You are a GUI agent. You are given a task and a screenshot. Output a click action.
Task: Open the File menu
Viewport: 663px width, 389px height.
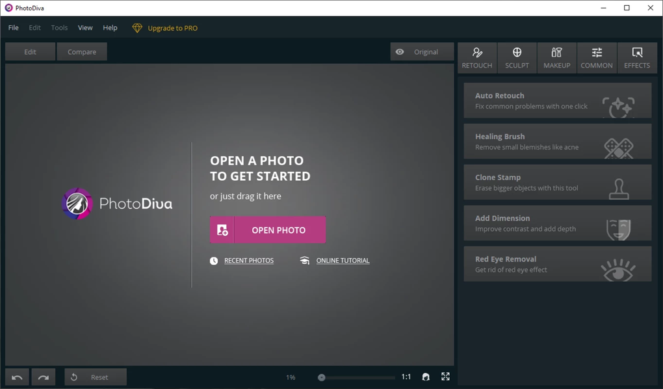coord(14,27)
